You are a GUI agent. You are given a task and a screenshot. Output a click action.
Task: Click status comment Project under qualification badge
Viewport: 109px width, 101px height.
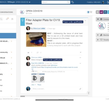(53, 60)
